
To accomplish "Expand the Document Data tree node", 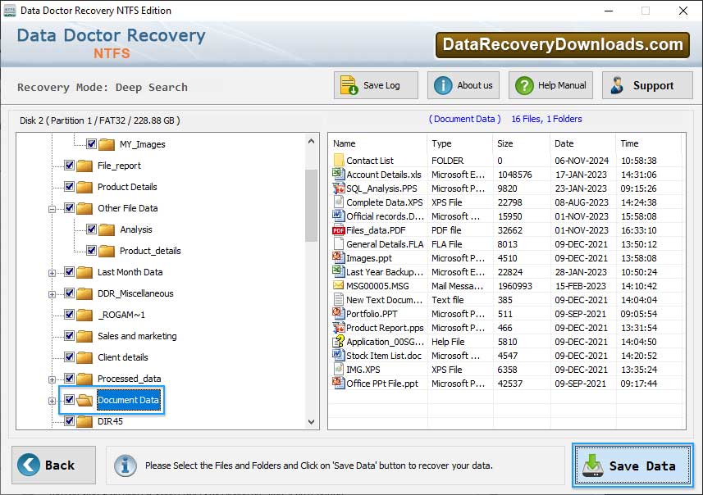I will (52, 401).
